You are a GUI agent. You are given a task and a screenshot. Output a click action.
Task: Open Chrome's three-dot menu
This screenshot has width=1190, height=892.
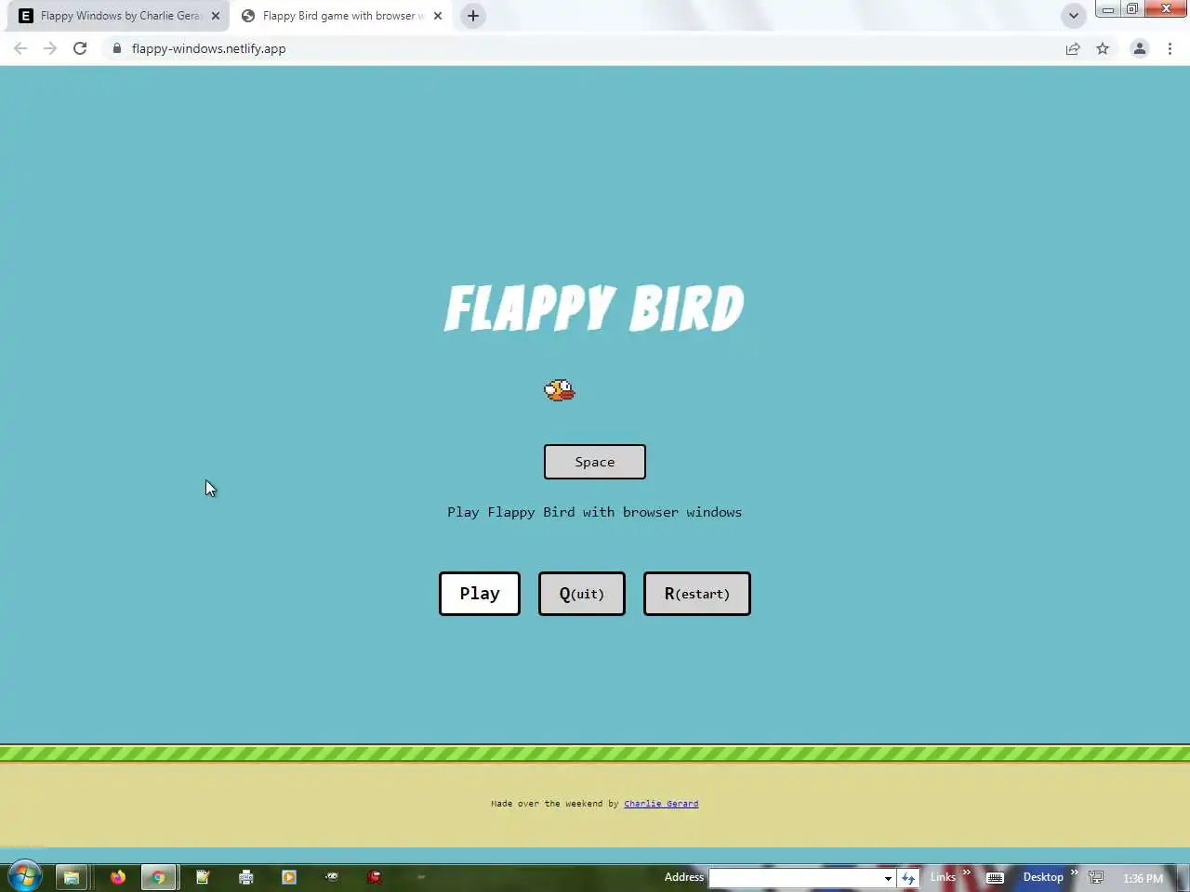(1170, 48)
